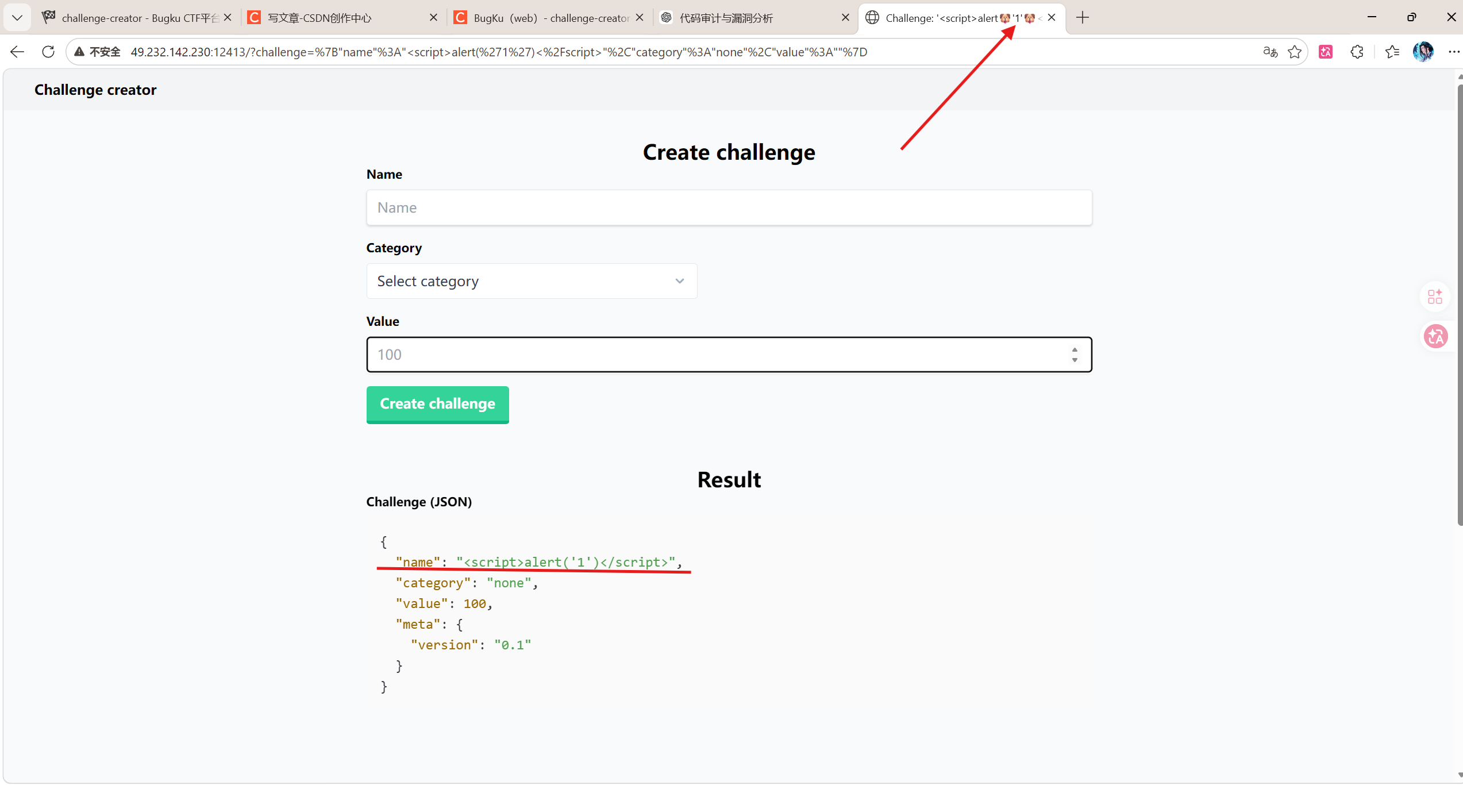Open the pink translator extension icon
Screen dimensions: 1463x785
(1326, 52)
